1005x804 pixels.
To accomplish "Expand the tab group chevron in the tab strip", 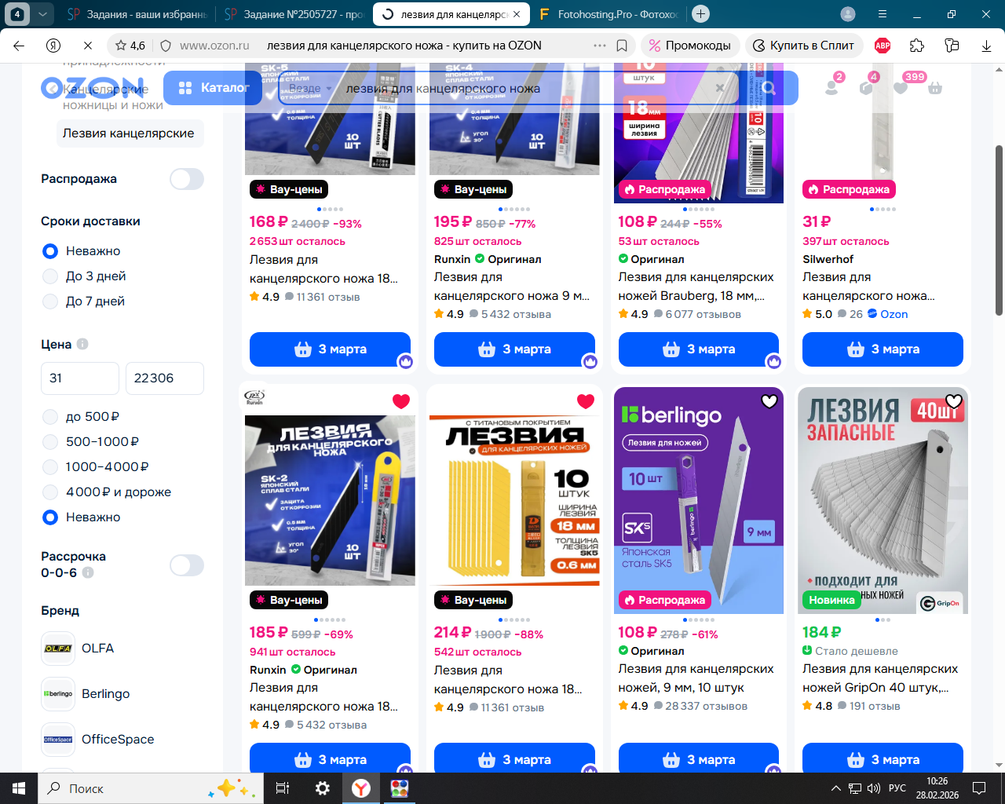I will click(42, 14).
